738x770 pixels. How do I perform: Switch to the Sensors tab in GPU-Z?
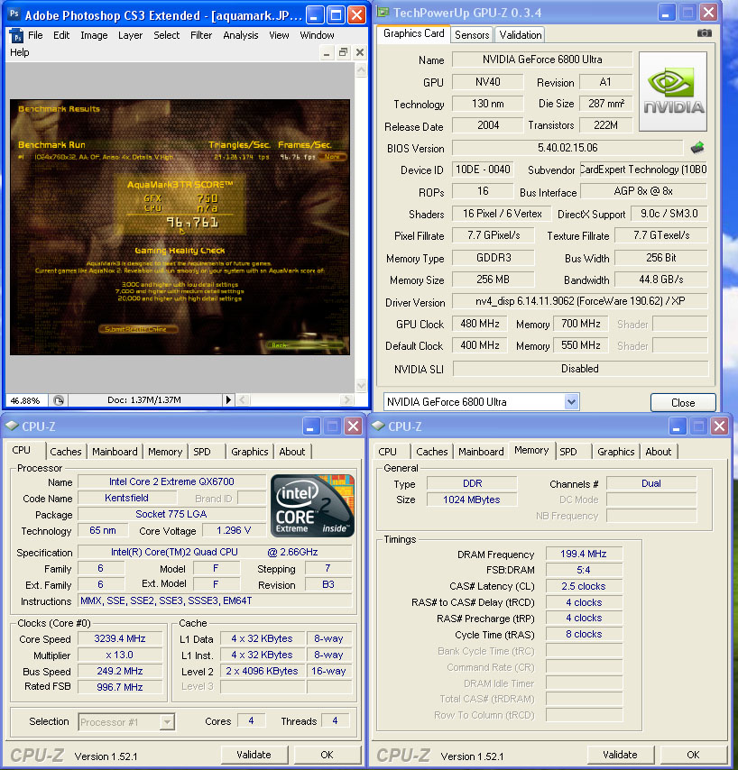coord(472,35)
